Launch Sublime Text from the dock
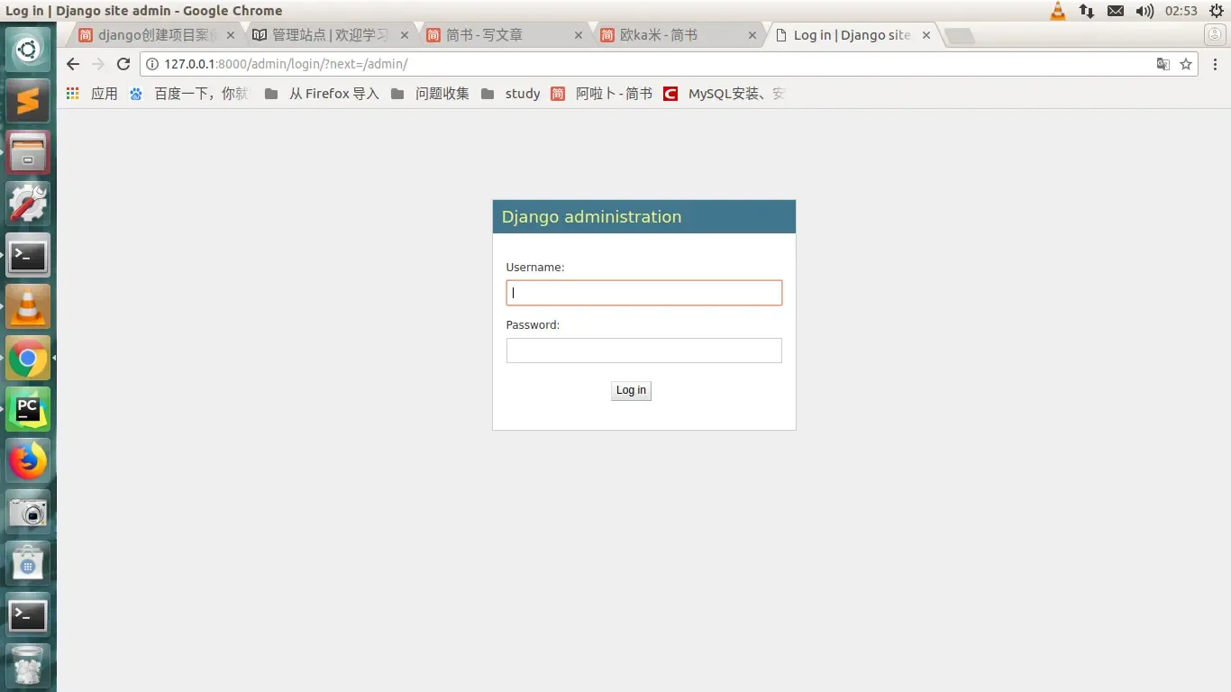The height and width of the screenshot is (692, 1231). pyautogui.click(x=28, y=101)
